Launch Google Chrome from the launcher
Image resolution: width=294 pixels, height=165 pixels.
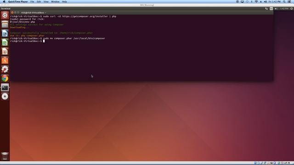click(x=5, y=78)
